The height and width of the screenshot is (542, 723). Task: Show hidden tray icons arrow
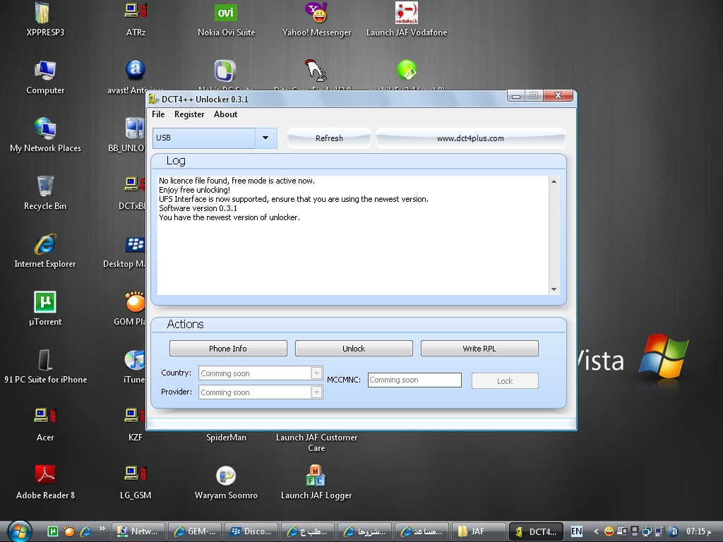coord(596,531)
